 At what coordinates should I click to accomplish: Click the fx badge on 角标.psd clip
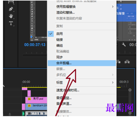[x=29, y=99]
